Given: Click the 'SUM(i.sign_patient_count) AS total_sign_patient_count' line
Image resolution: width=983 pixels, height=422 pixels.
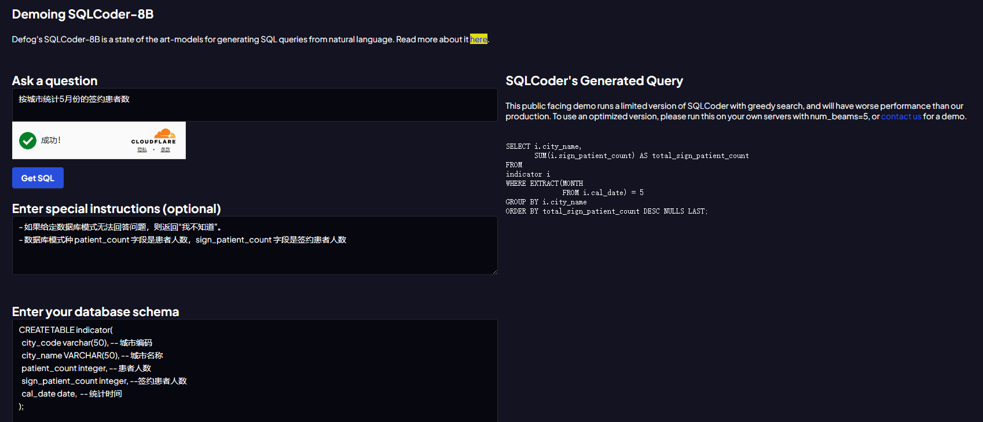Looking at the screenshot, I should 641,156.
